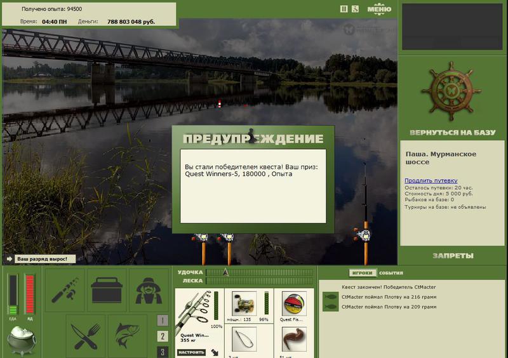
Task: Click the НАСТРОИТЬ button
Action: tap(192, 352)
